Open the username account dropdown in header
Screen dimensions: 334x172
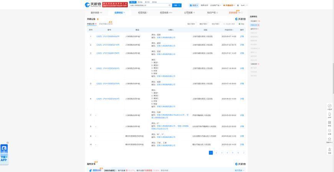click(x=244, y=5)
